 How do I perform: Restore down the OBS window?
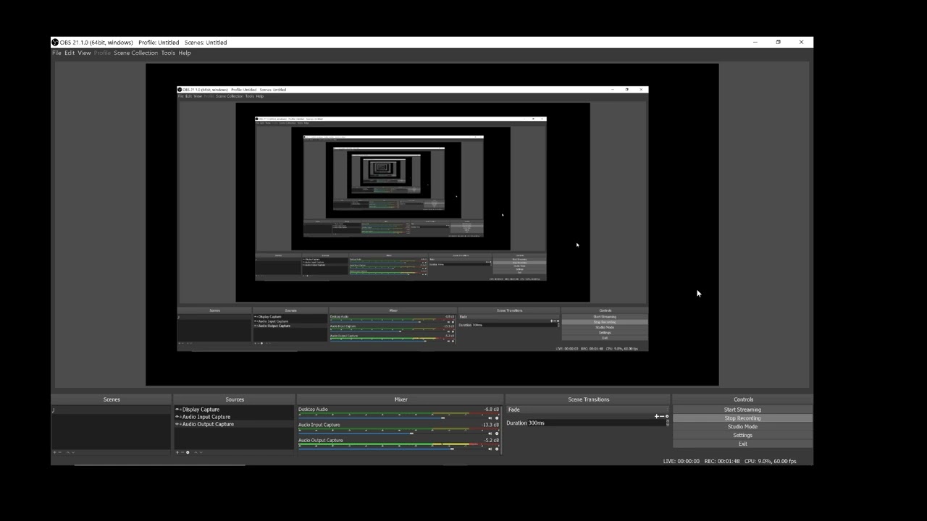pos(778,43)
